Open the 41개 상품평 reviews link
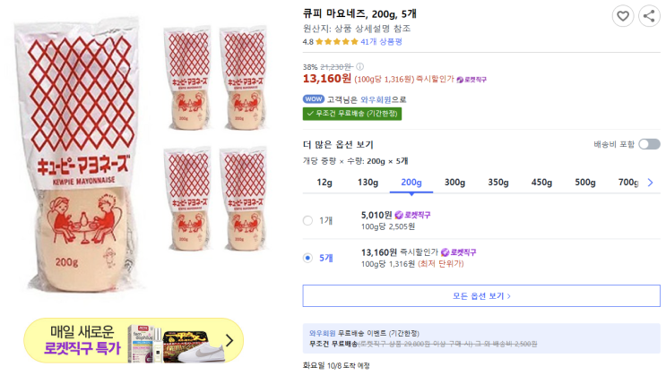 [381, 41]
